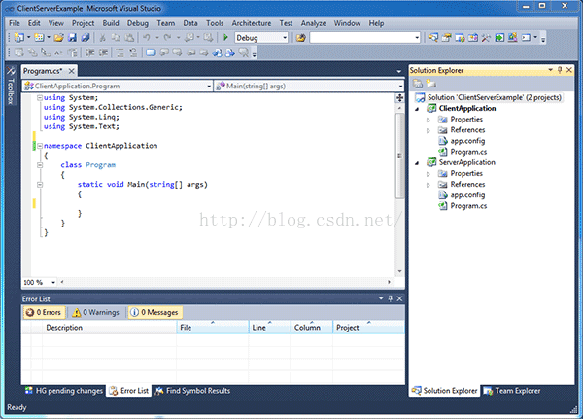
Task: Collapse the ClientApplication project node
Action: pos(417,109)
